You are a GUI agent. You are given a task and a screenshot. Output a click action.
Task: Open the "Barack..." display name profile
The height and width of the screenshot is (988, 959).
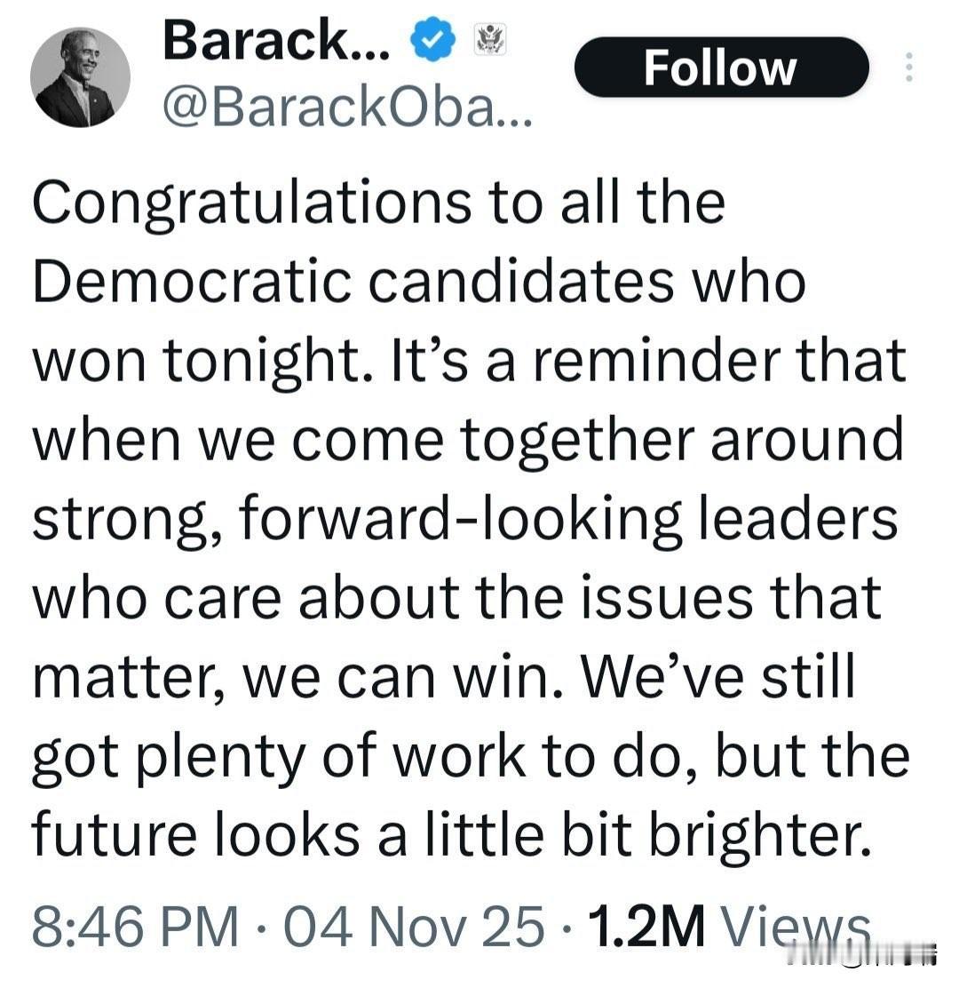point(275,41)
